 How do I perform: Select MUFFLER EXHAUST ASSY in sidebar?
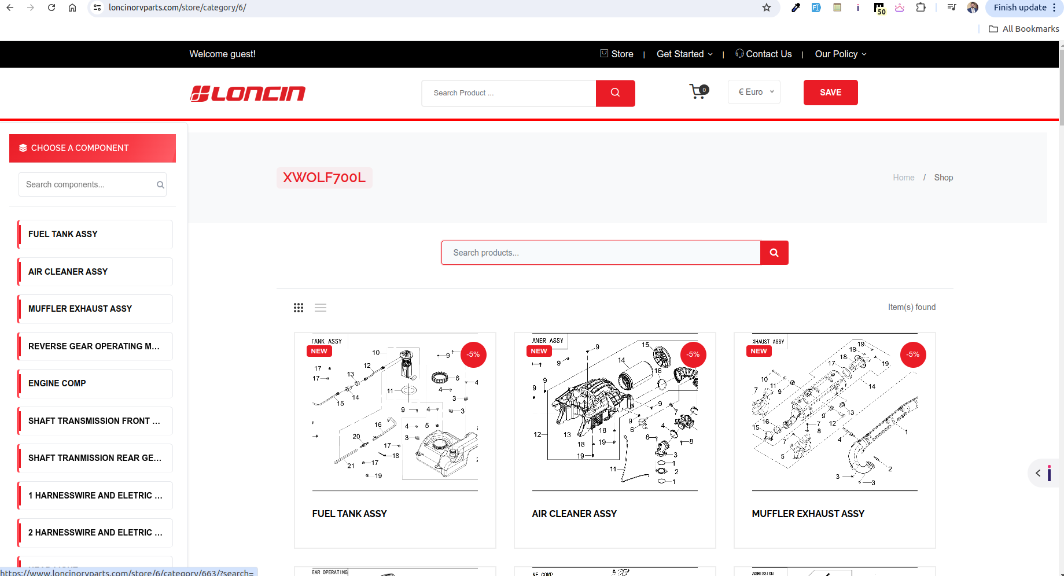coord(95,309)
